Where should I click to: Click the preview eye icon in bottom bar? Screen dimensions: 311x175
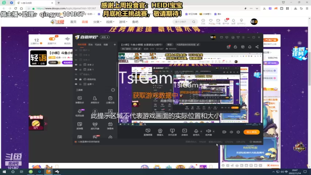click(231, 132)
